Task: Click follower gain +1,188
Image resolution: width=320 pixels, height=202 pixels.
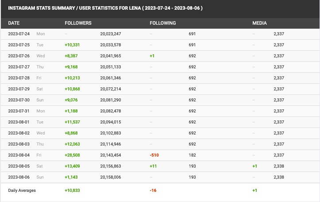Action: pyautogui.click(x=71, y=111)
